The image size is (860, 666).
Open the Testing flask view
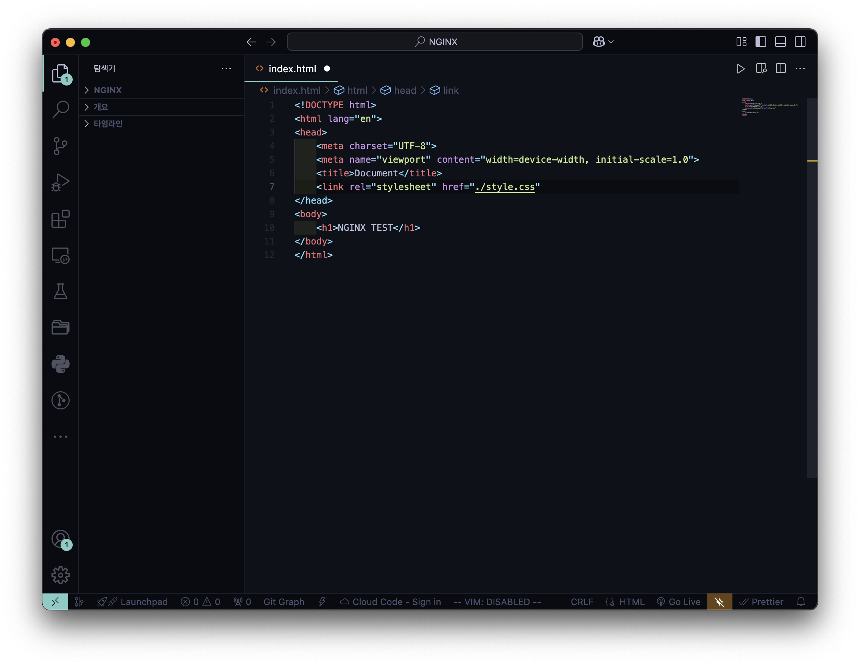(x=60, y=292)
